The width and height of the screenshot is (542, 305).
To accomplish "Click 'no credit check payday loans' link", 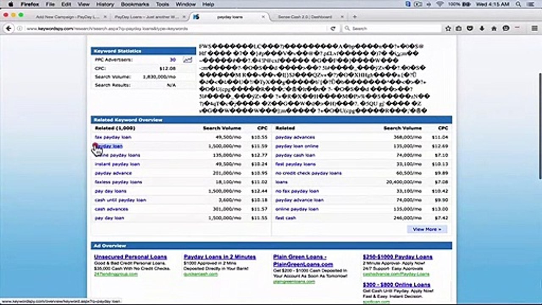I will 308,173.
